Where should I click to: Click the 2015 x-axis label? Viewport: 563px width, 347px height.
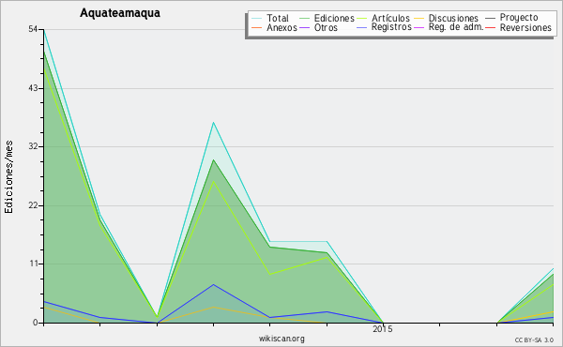point(383,329)
